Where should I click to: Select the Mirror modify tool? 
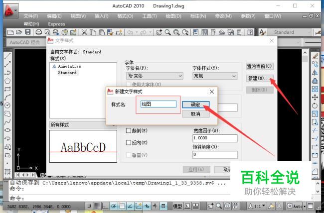coord(315,73)
